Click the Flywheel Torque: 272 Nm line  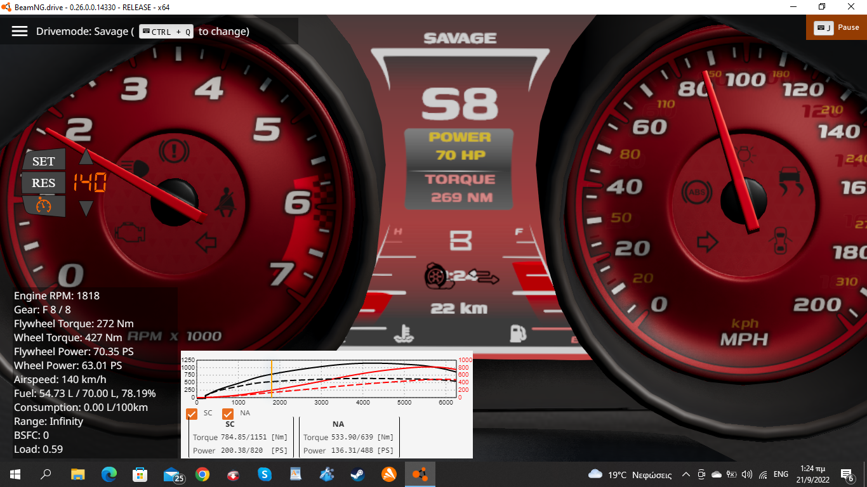coord(74,323)
